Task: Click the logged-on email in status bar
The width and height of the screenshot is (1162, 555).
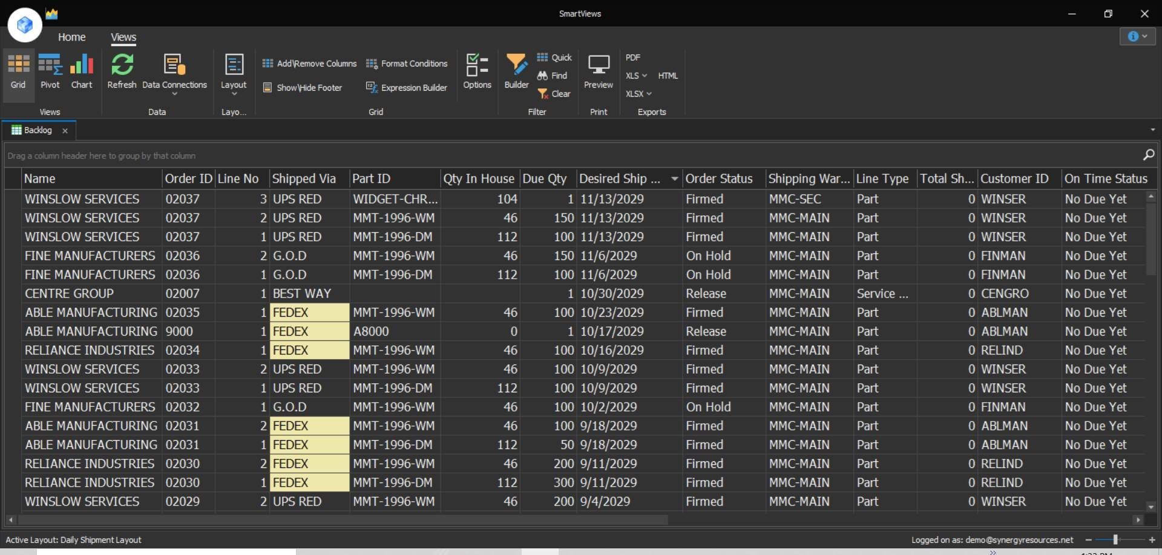Action: tap(1019, 540)
